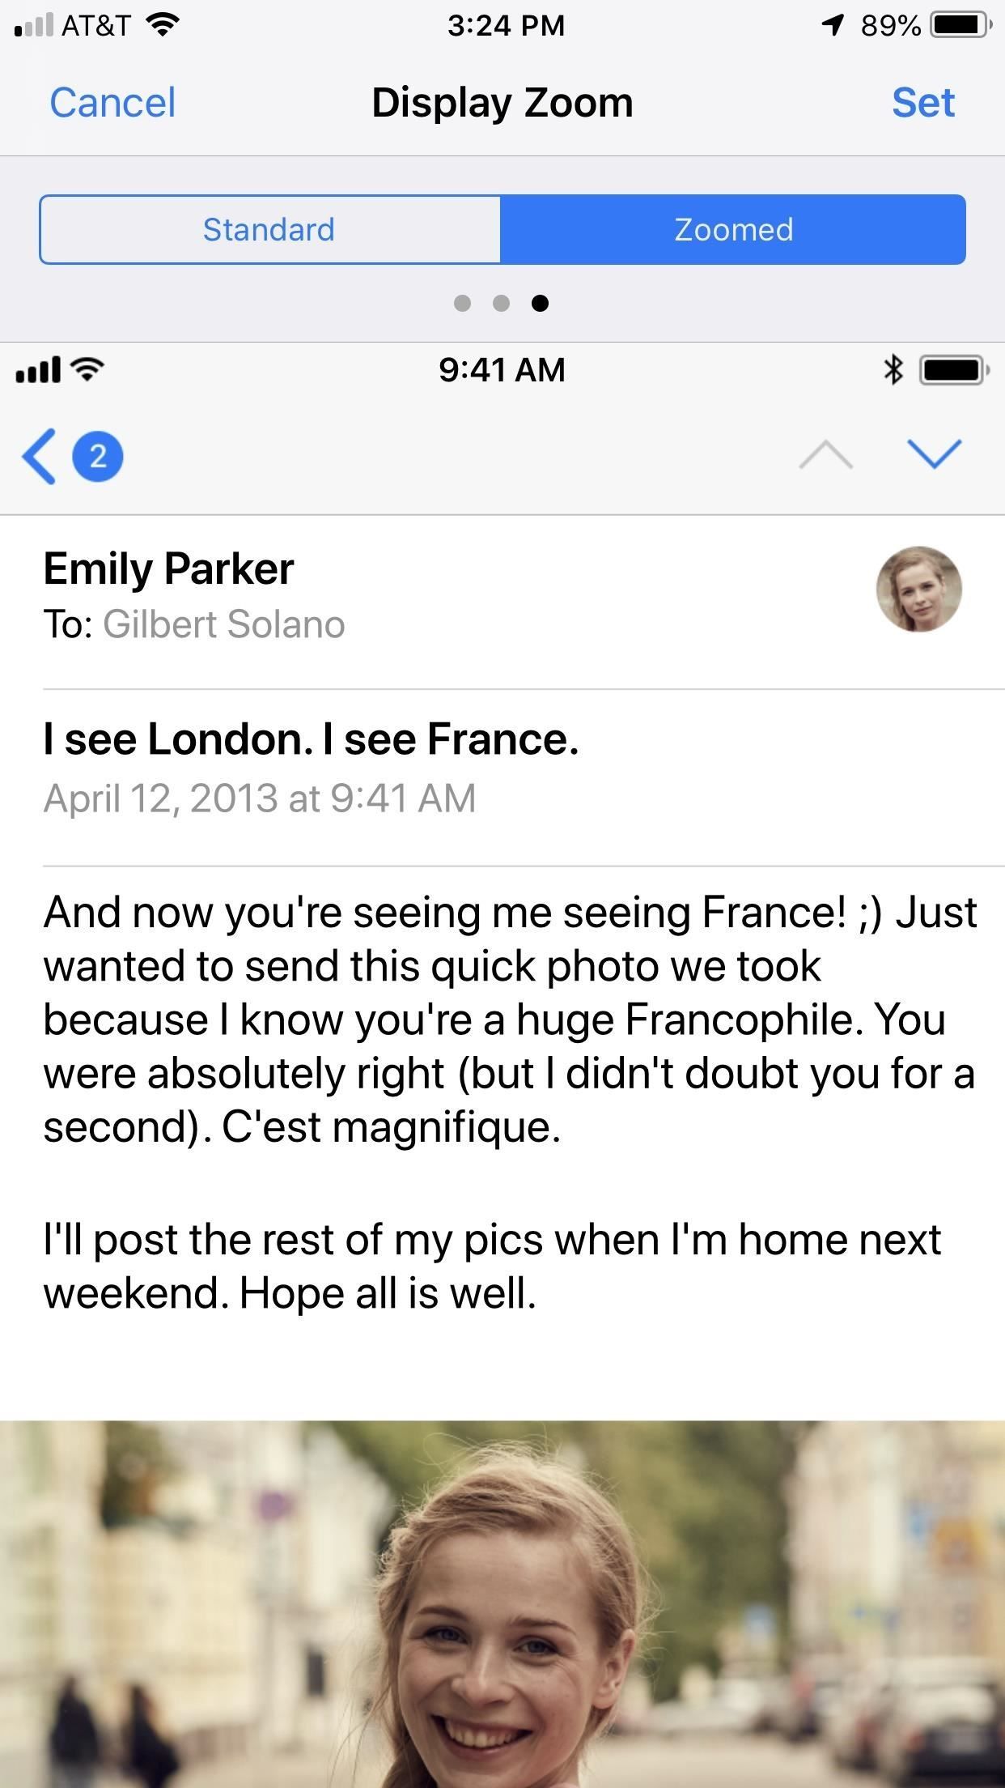Tap the Emily Parker sender name

point(168,568)
